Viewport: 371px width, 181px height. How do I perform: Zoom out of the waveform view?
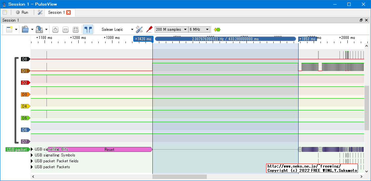(66, 29)
